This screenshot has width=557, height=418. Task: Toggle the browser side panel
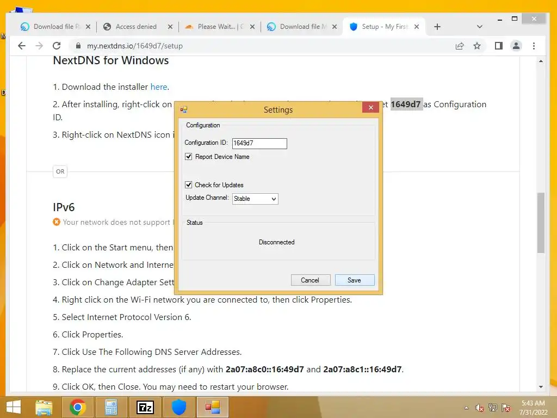499,46
